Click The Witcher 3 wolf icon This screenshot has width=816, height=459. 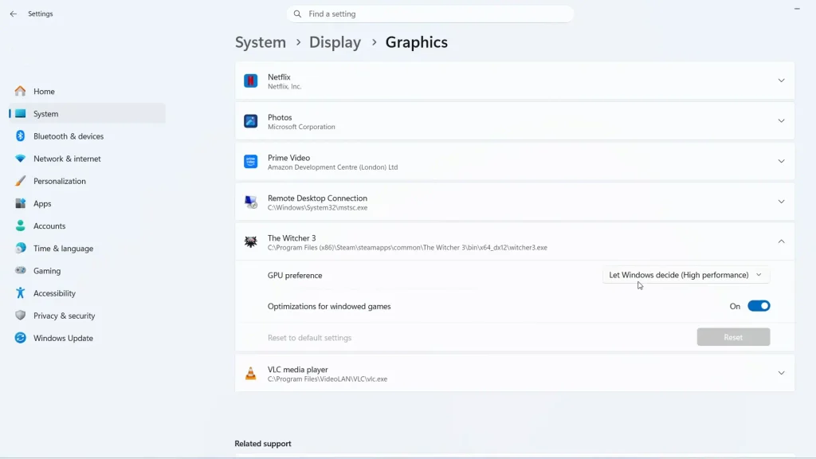(x=250, y=241)
